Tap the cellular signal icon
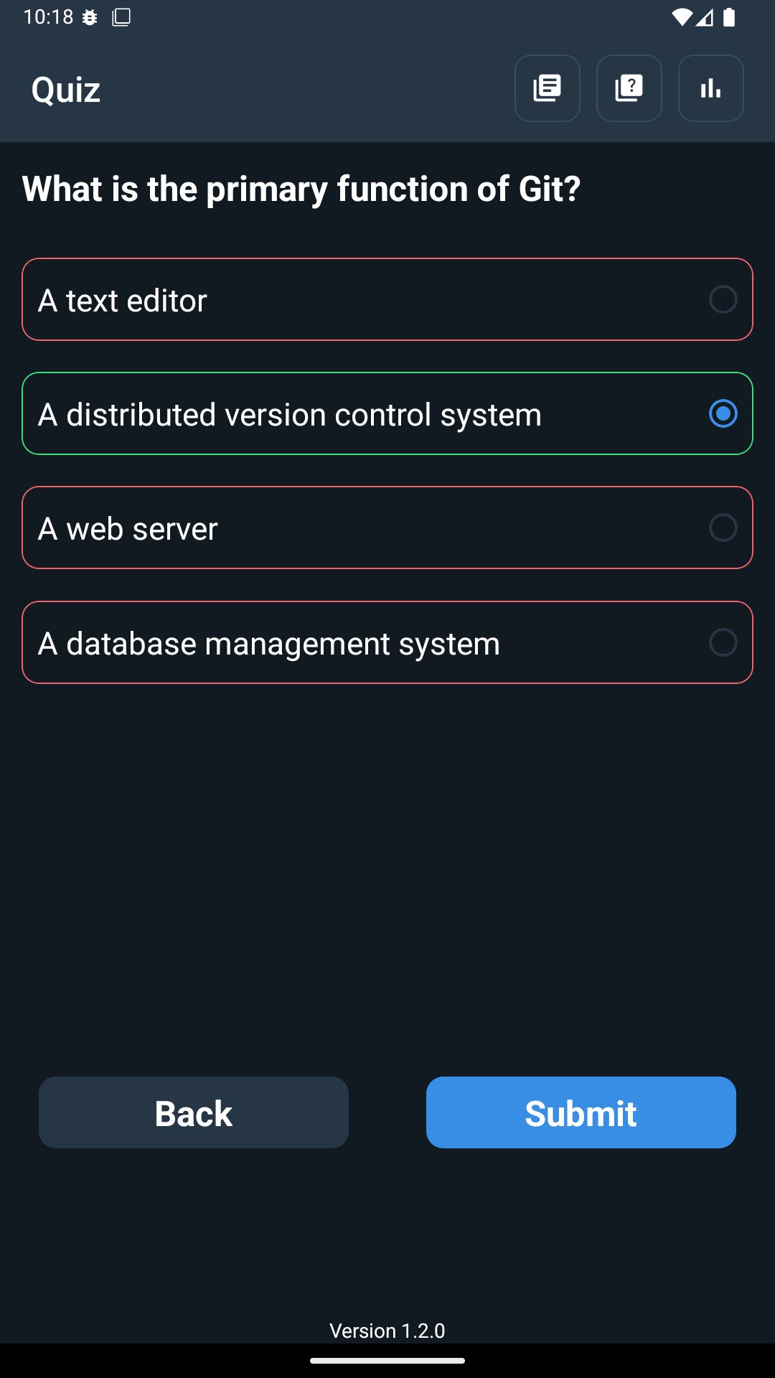This screenshot has height=1378, width=775. (x=705, y=17)
